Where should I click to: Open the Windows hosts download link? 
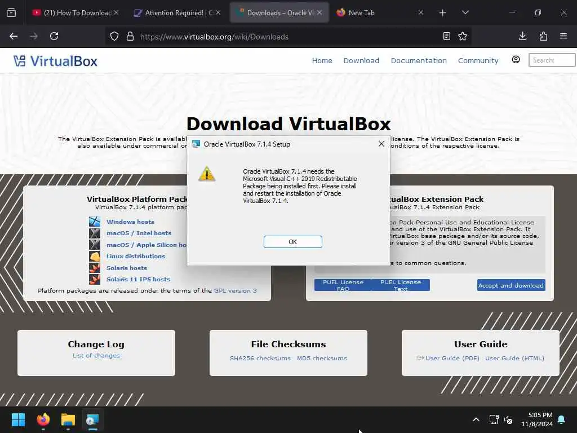coord(130,222)
